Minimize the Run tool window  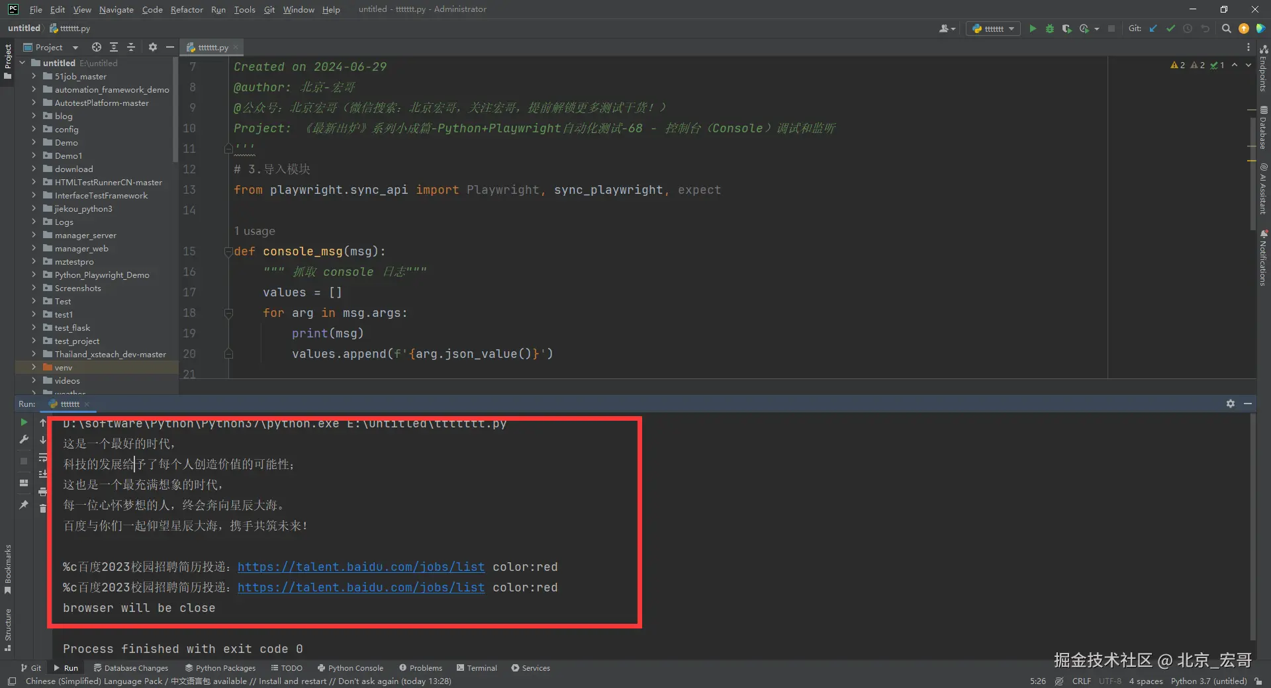click(1248, 404)
